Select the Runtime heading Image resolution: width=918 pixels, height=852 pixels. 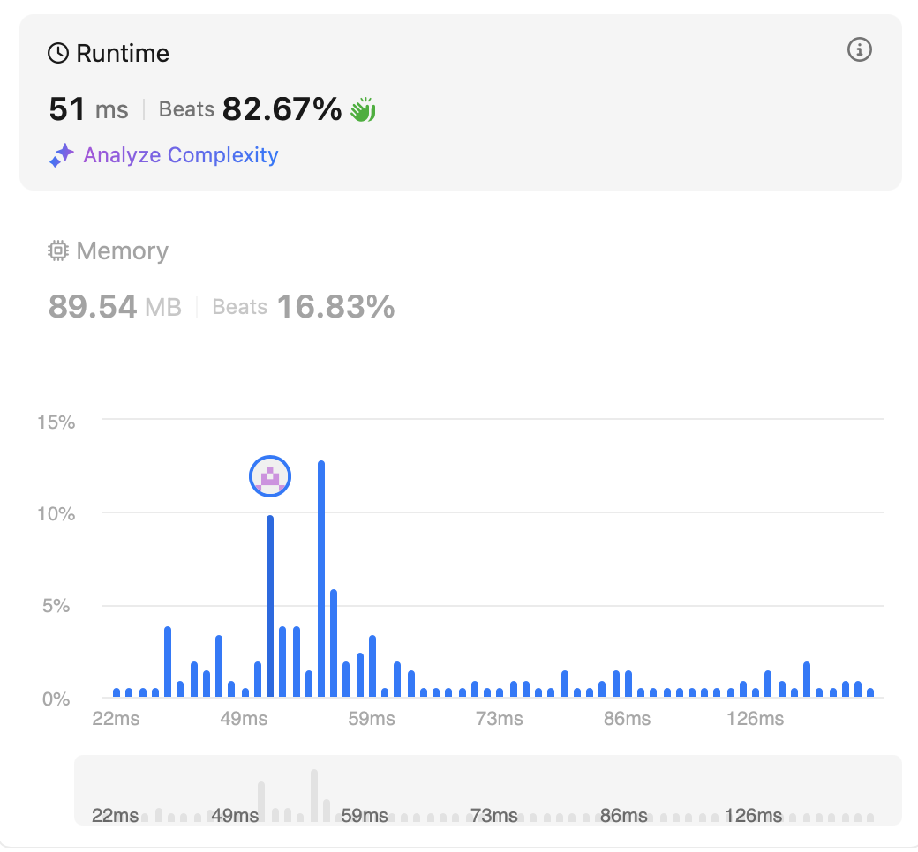pyautogui.click(x=122, y=54)
